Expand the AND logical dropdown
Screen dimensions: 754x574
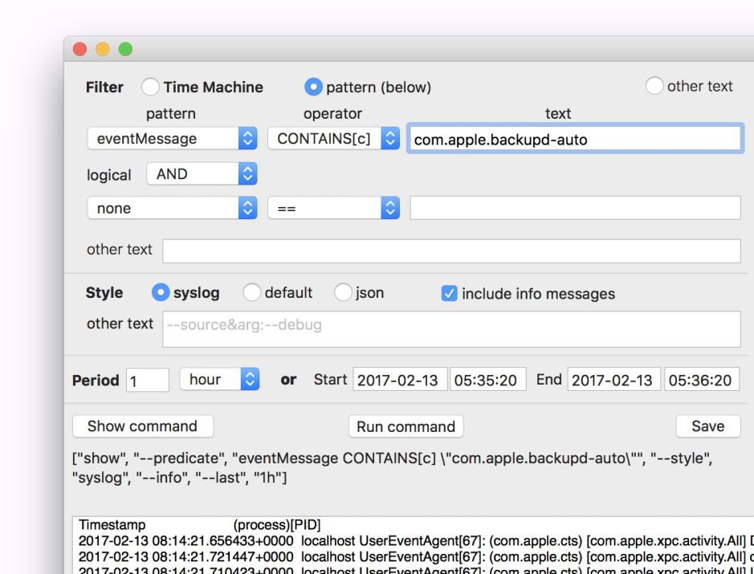point(202,173)
